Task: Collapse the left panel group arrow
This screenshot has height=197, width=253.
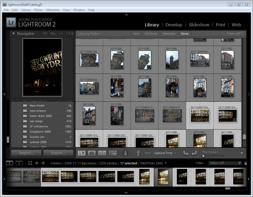Action: click(4, 94)
